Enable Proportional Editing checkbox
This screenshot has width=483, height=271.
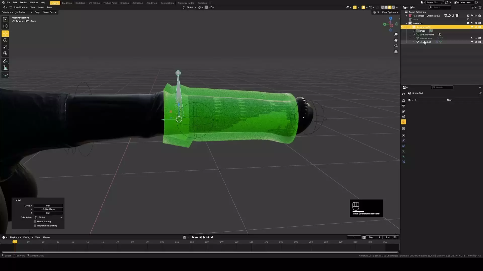35,226
